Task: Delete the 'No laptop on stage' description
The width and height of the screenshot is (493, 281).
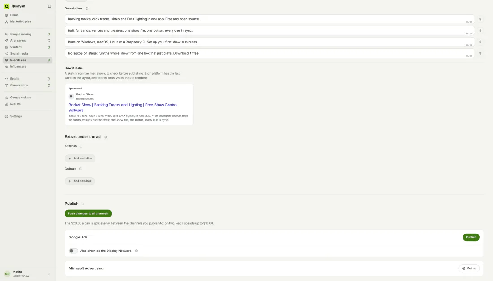Action: [x=480, y=53]
